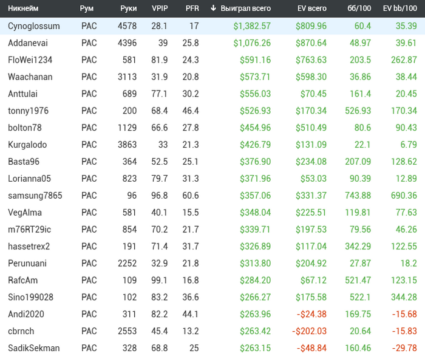The image size is (425, 356).
Task: Sort by бб/100 column header
Action: pos(361,9)
